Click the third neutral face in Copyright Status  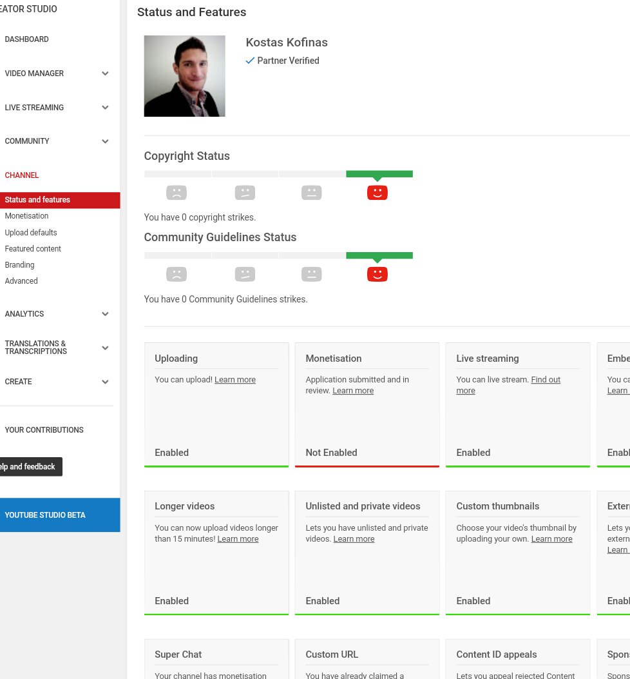pos(312,193)
